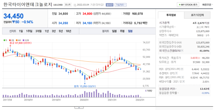Click the current price 34,450
This screenshot has width=214, height=110.
click(13, 16)
